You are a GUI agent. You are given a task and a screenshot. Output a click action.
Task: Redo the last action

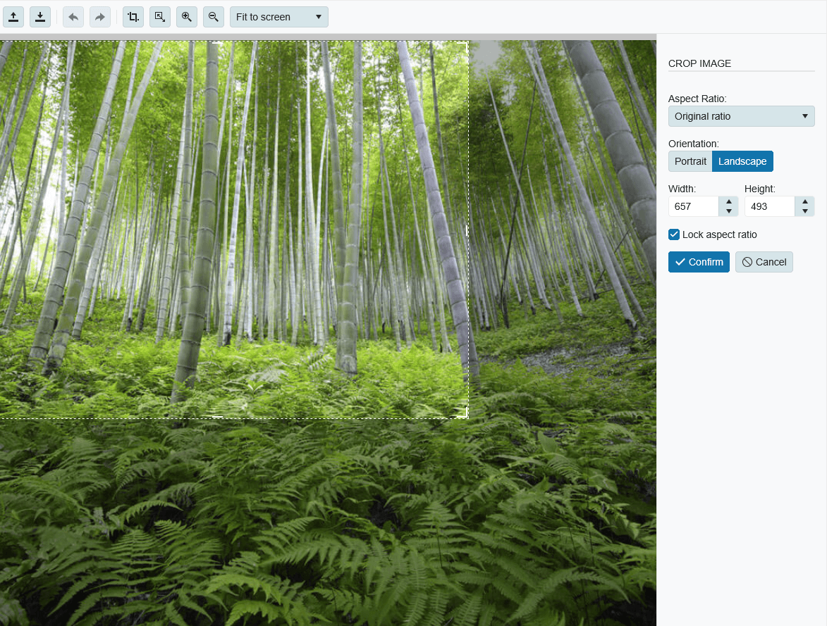pyautogui.click(x=99, y=17)
